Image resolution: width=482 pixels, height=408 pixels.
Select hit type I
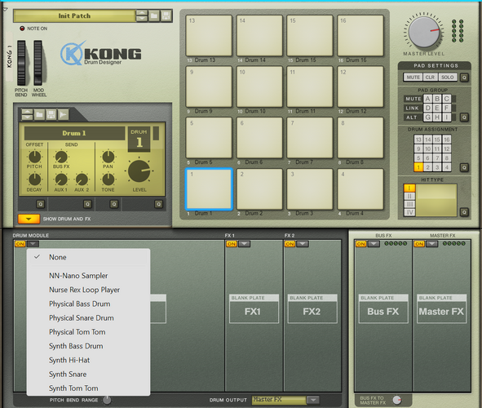click(409, 188)
